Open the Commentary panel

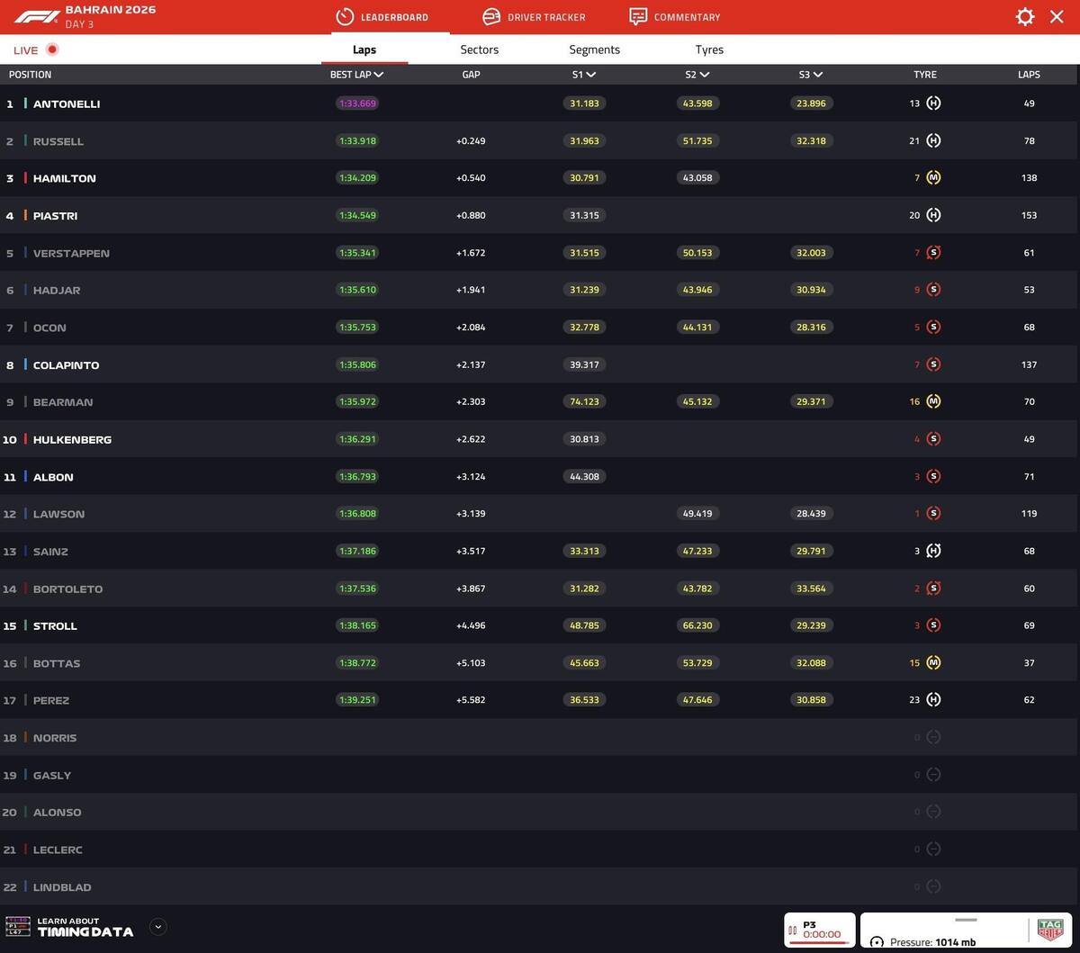pyautogui.click(x=675, y=17)
